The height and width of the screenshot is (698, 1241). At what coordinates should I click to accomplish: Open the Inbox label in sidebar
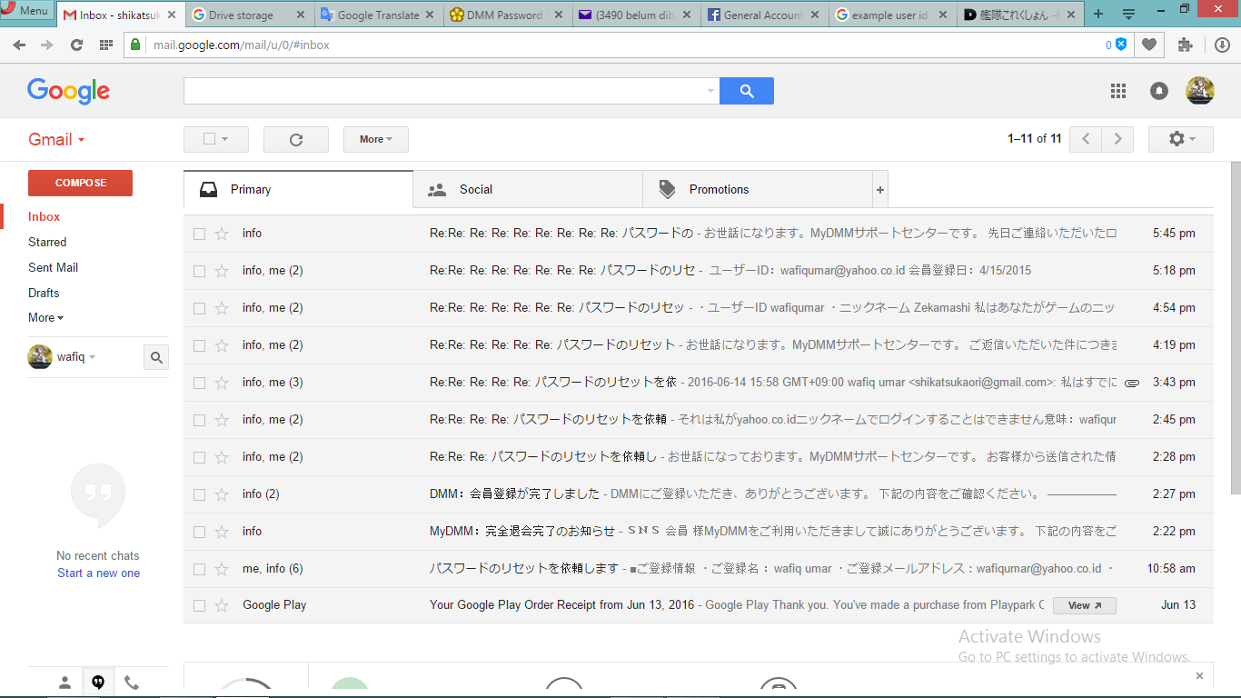click(44, 216)
